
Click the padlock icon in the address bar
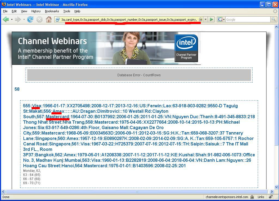pyautogui.click(x=201, y=19)
